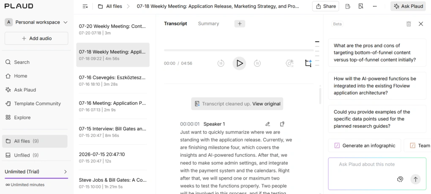The height and width of the screenshot is (194, 431).
Task: Expand the Personal workspace dropdown
Action: point(36,22)
